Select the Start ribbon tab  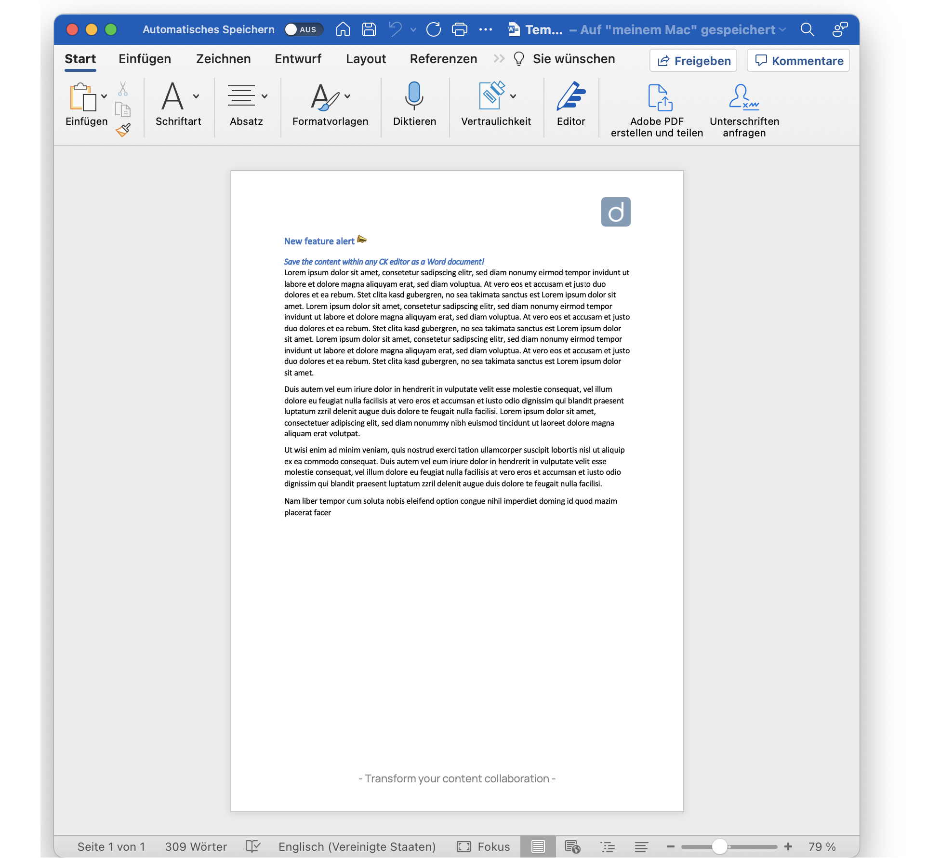(80, 59)
